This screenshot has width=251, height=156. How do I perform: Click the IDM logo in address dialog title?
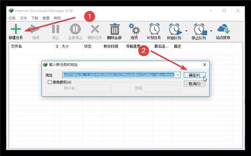tap(45, 65)
